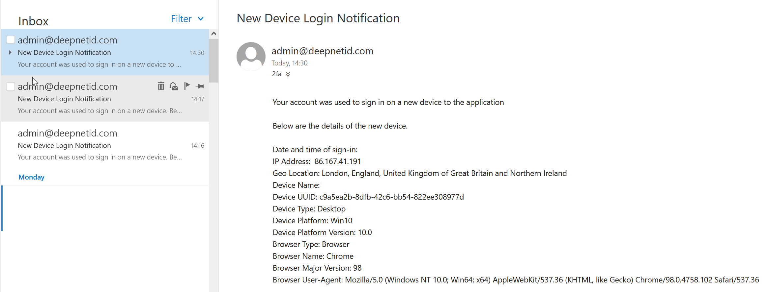Expand the conversation triangle on 14:30 email
The height and width of the screenshot is (292, 765).
click(x=10, y=52)
